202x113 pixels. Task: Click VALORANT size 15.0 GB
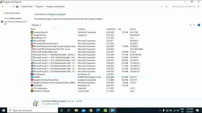(125, 85)
